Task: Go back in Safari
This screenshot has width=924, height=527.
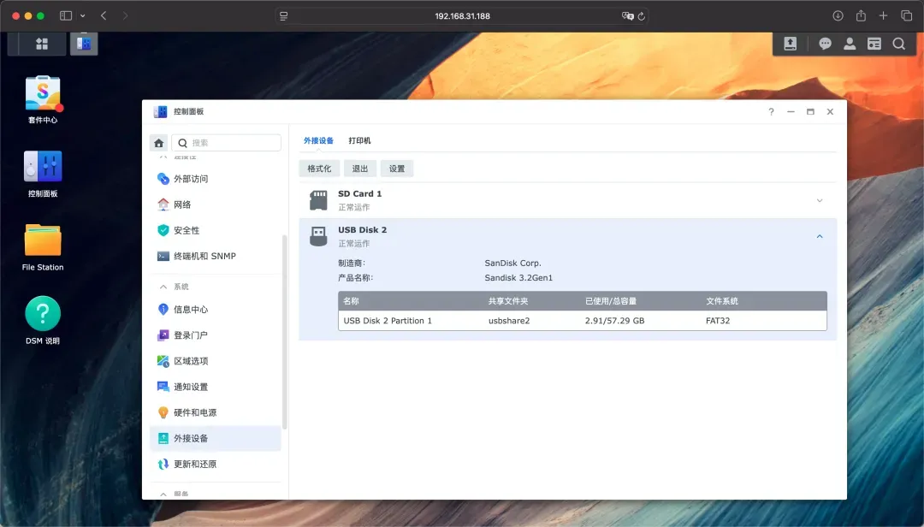Action: pyautogui.click(x=104, y=16)
